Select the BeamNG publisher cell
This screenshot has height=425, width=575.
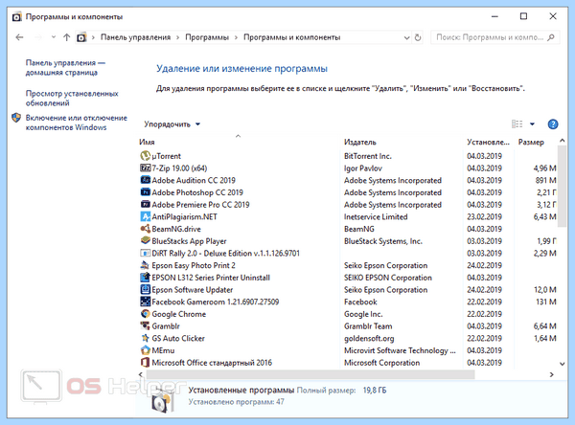coord(359,229)
